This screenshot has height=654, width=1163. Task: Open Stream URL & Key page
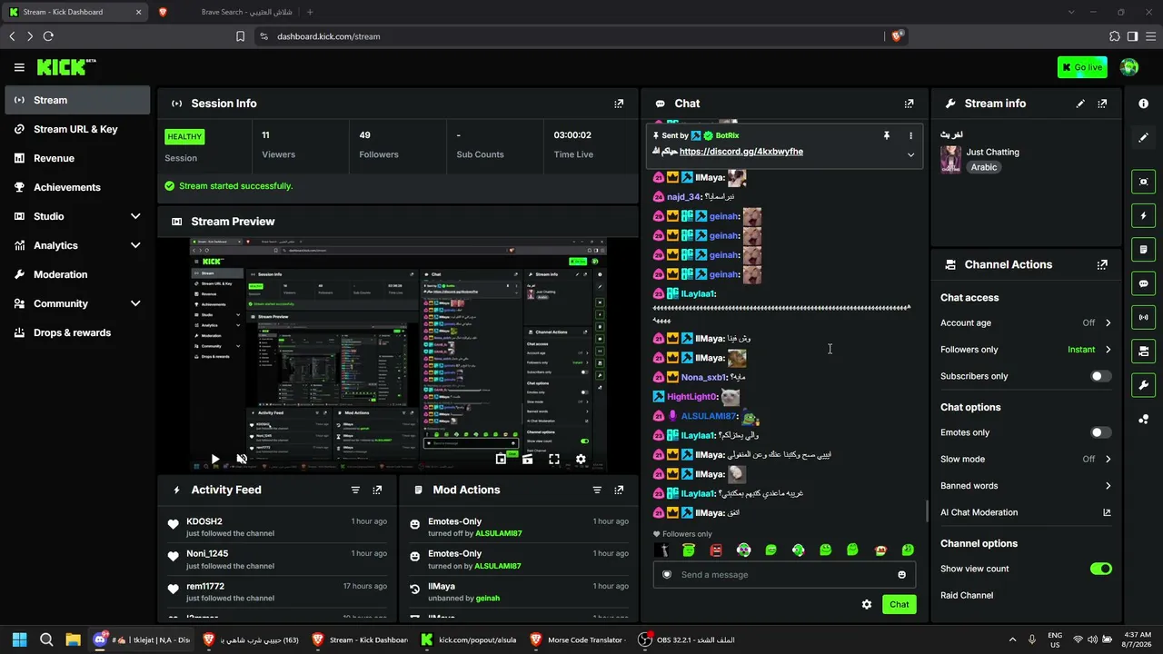[77, 129]
